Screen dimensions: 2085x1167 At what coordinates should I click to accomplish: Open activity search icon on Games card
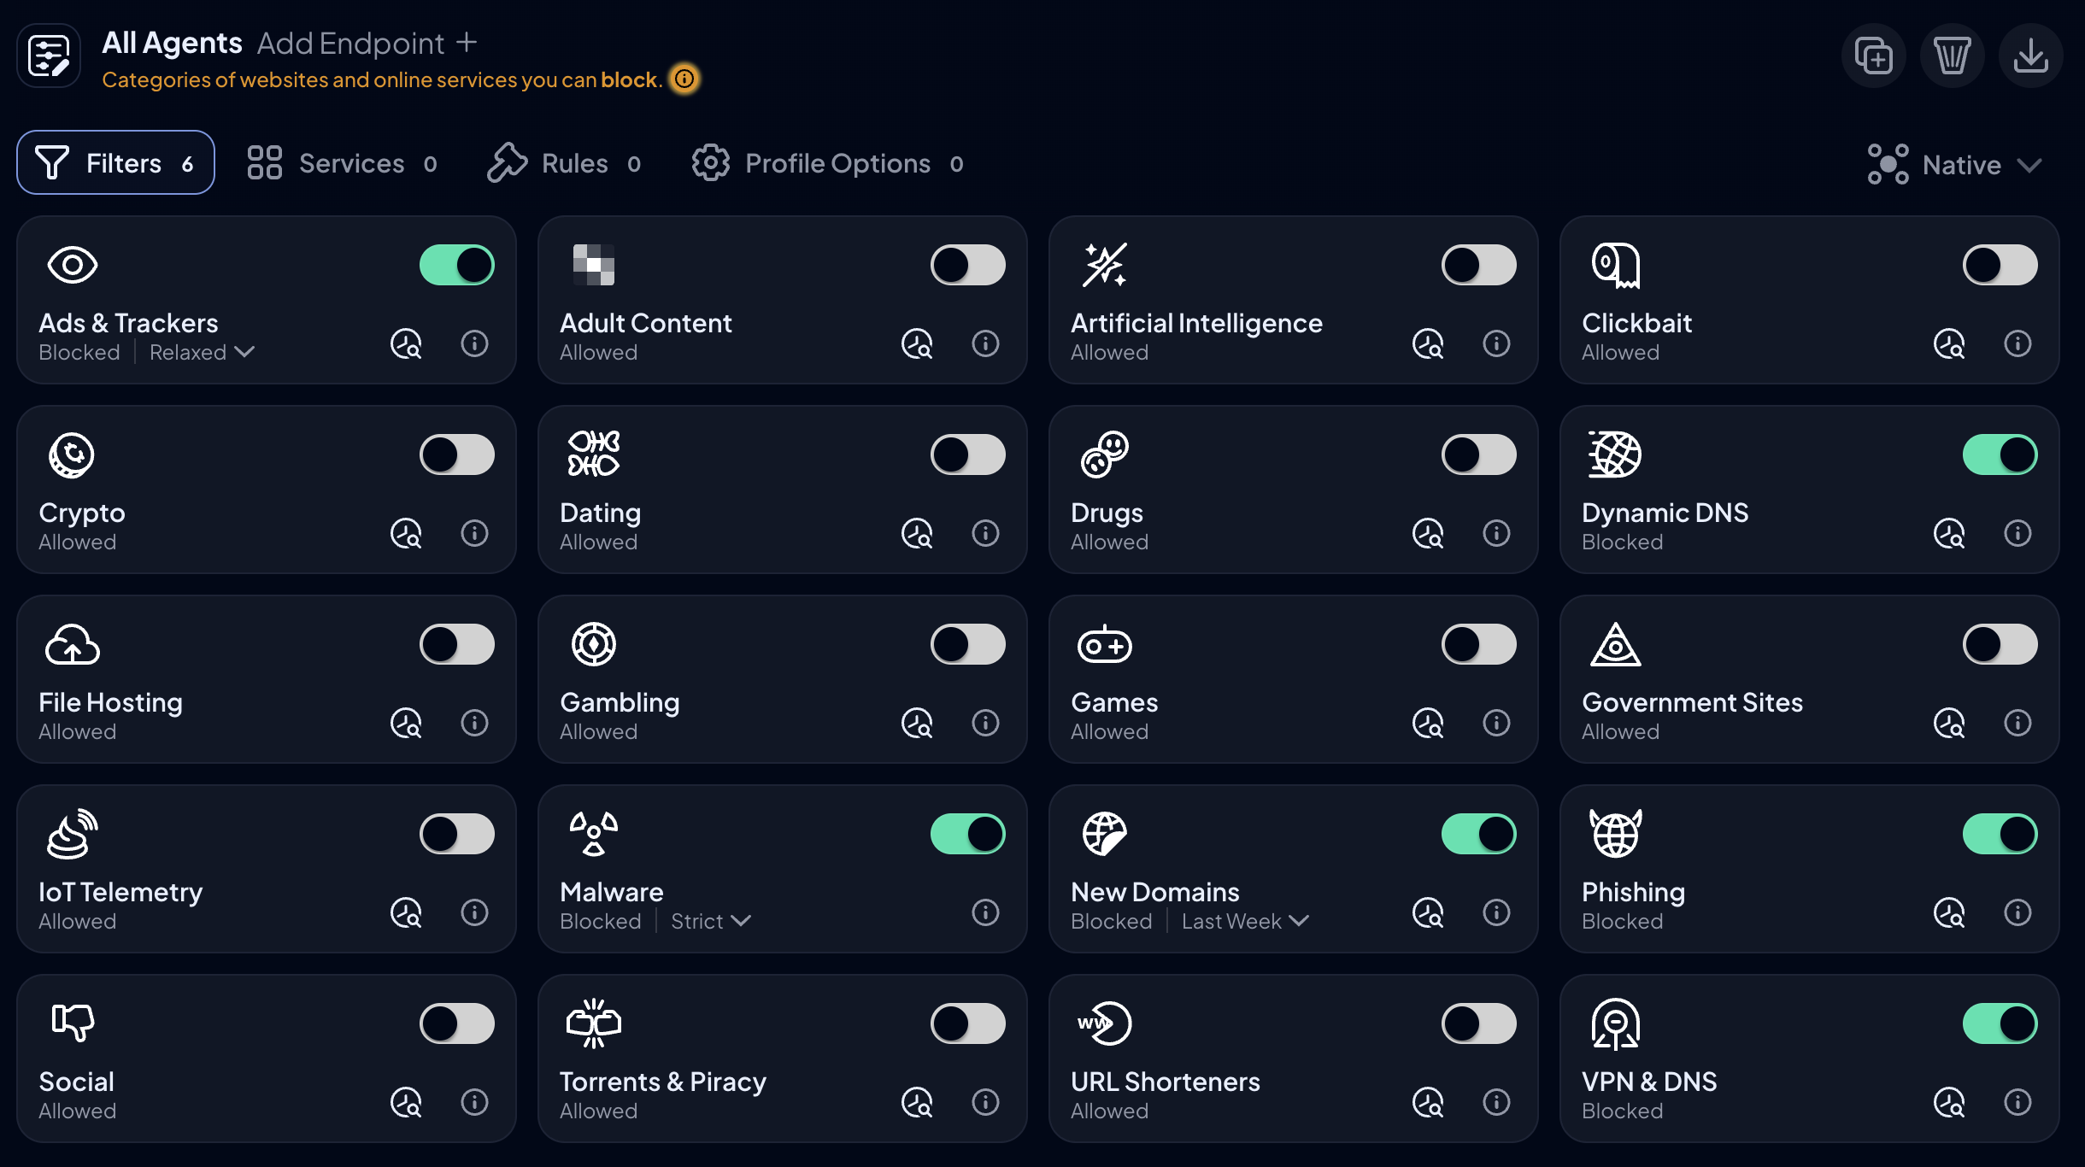[1428, 723]
